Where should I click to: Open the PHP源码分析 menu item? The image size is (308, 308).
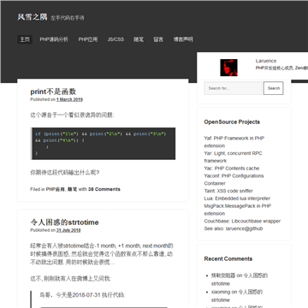tap(54, 39)
